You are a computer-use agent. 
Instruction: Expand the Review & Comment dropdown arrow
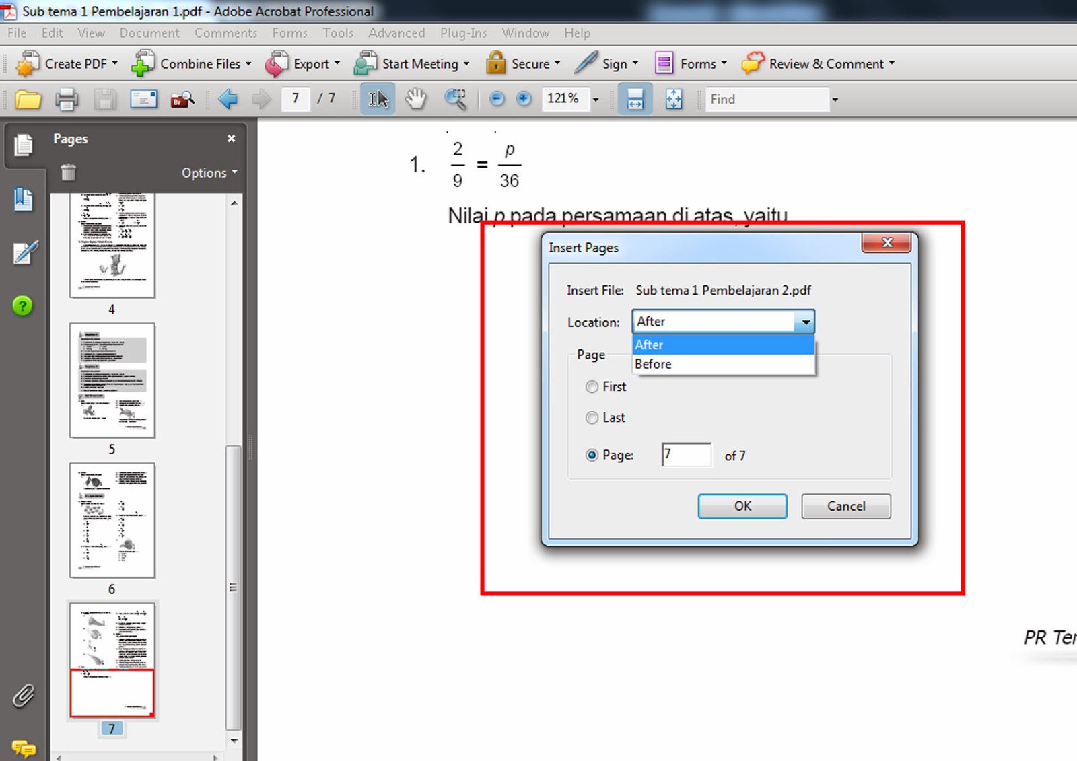(x=892, y=63)
